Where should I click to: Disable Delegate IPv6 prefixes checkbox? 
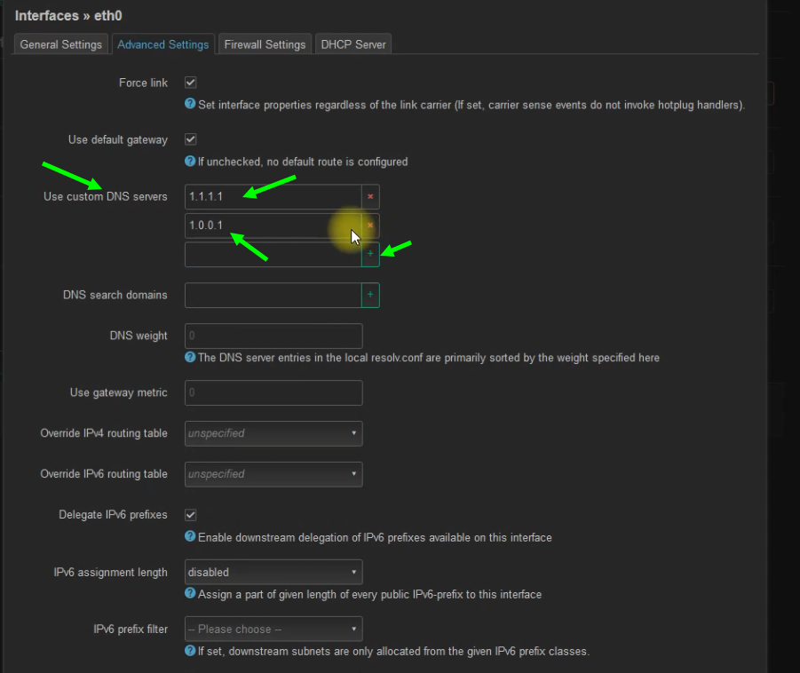pos(190,515)
